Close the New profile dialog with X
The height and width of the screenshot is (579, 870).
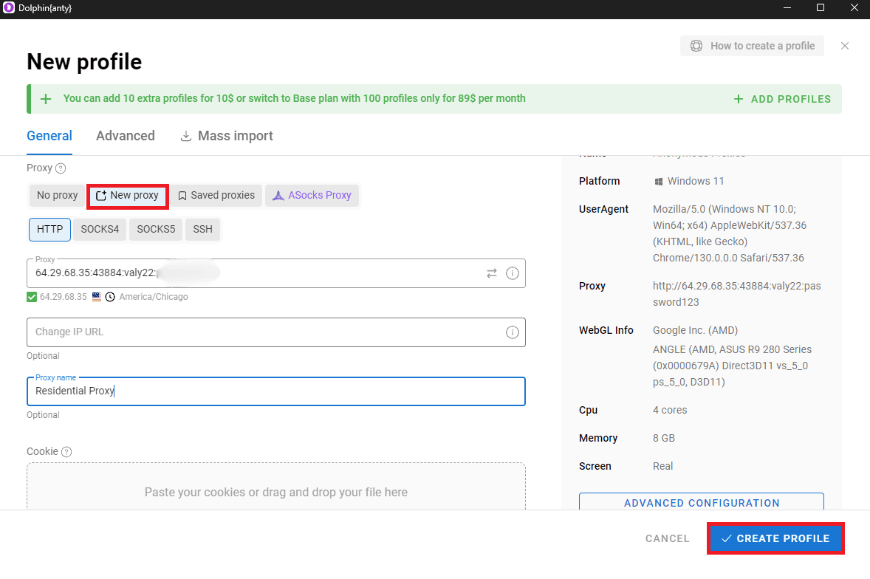point(845,46)
